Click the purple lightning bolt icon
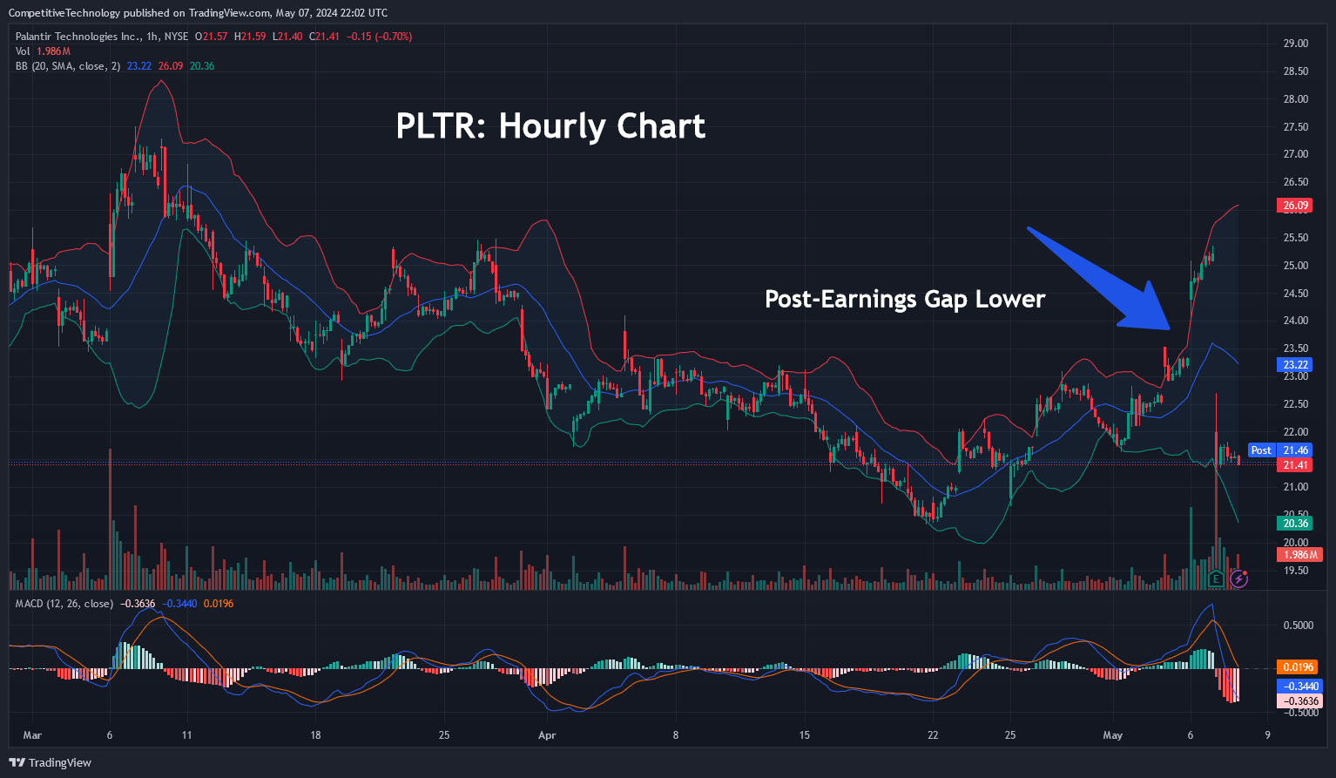 (1238, 578)
